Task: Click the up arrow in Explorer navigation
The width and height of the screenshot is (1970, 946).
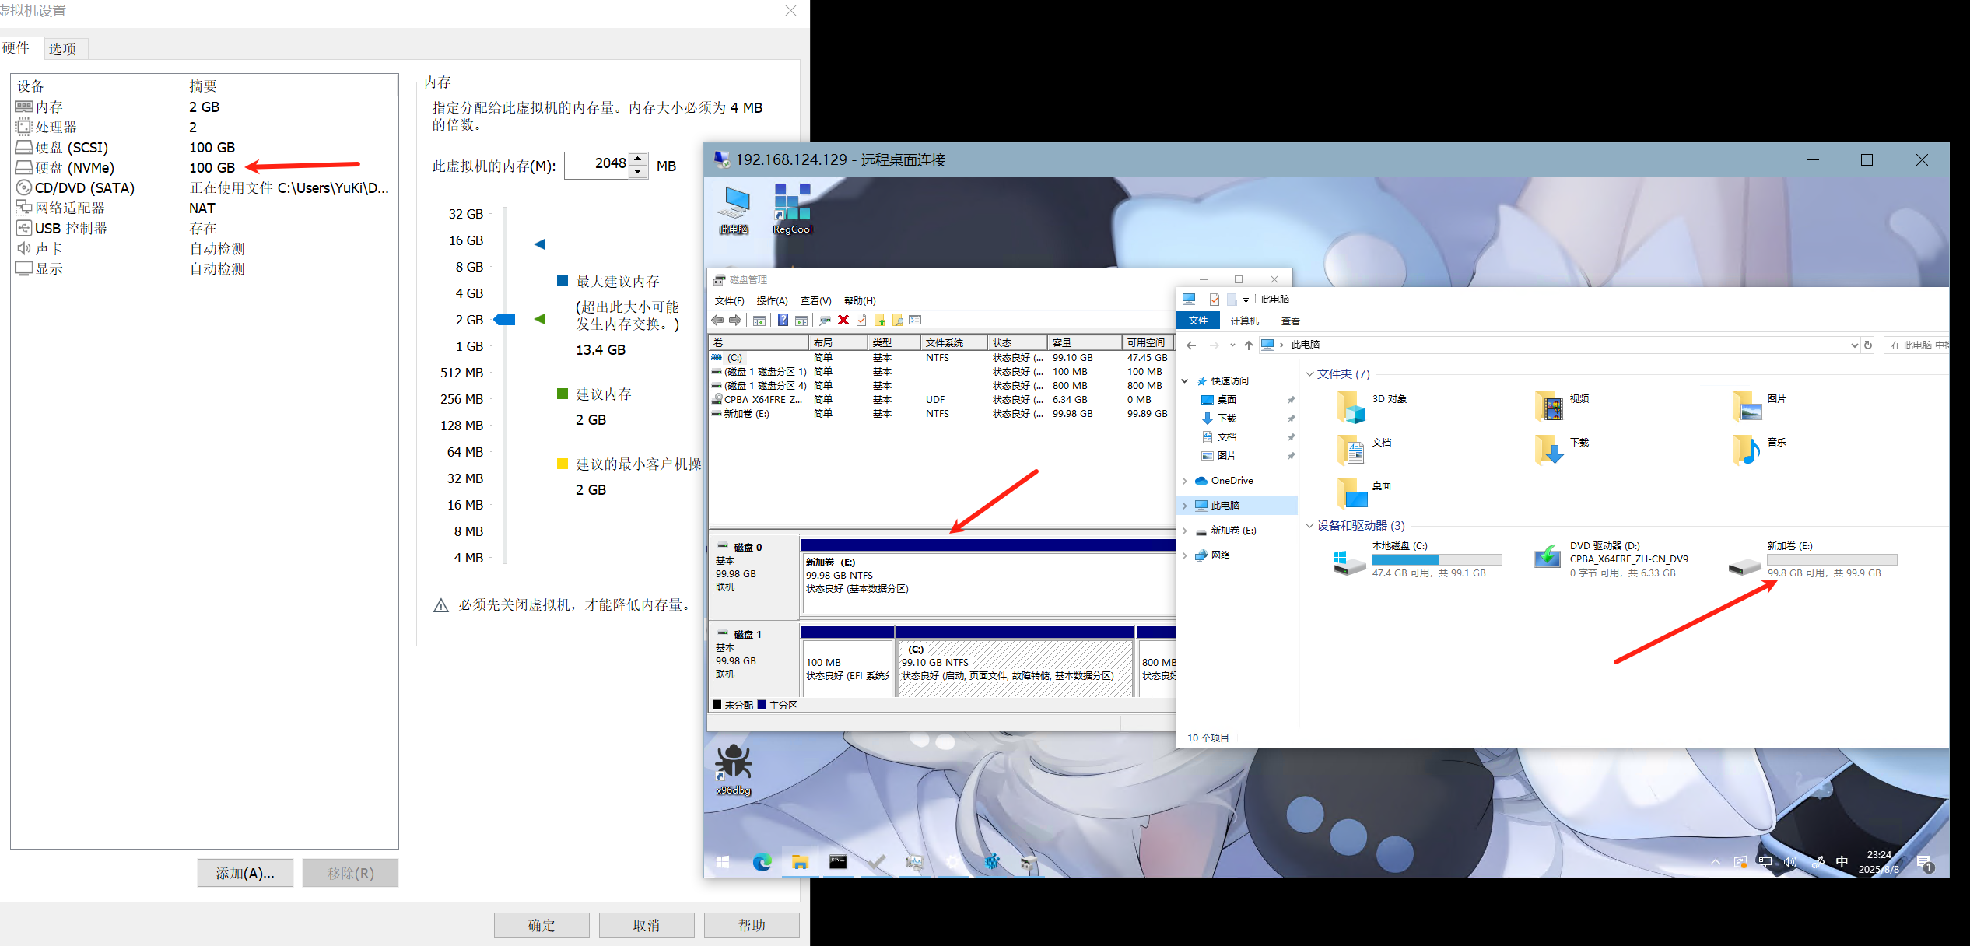Action: point(1248,345)
